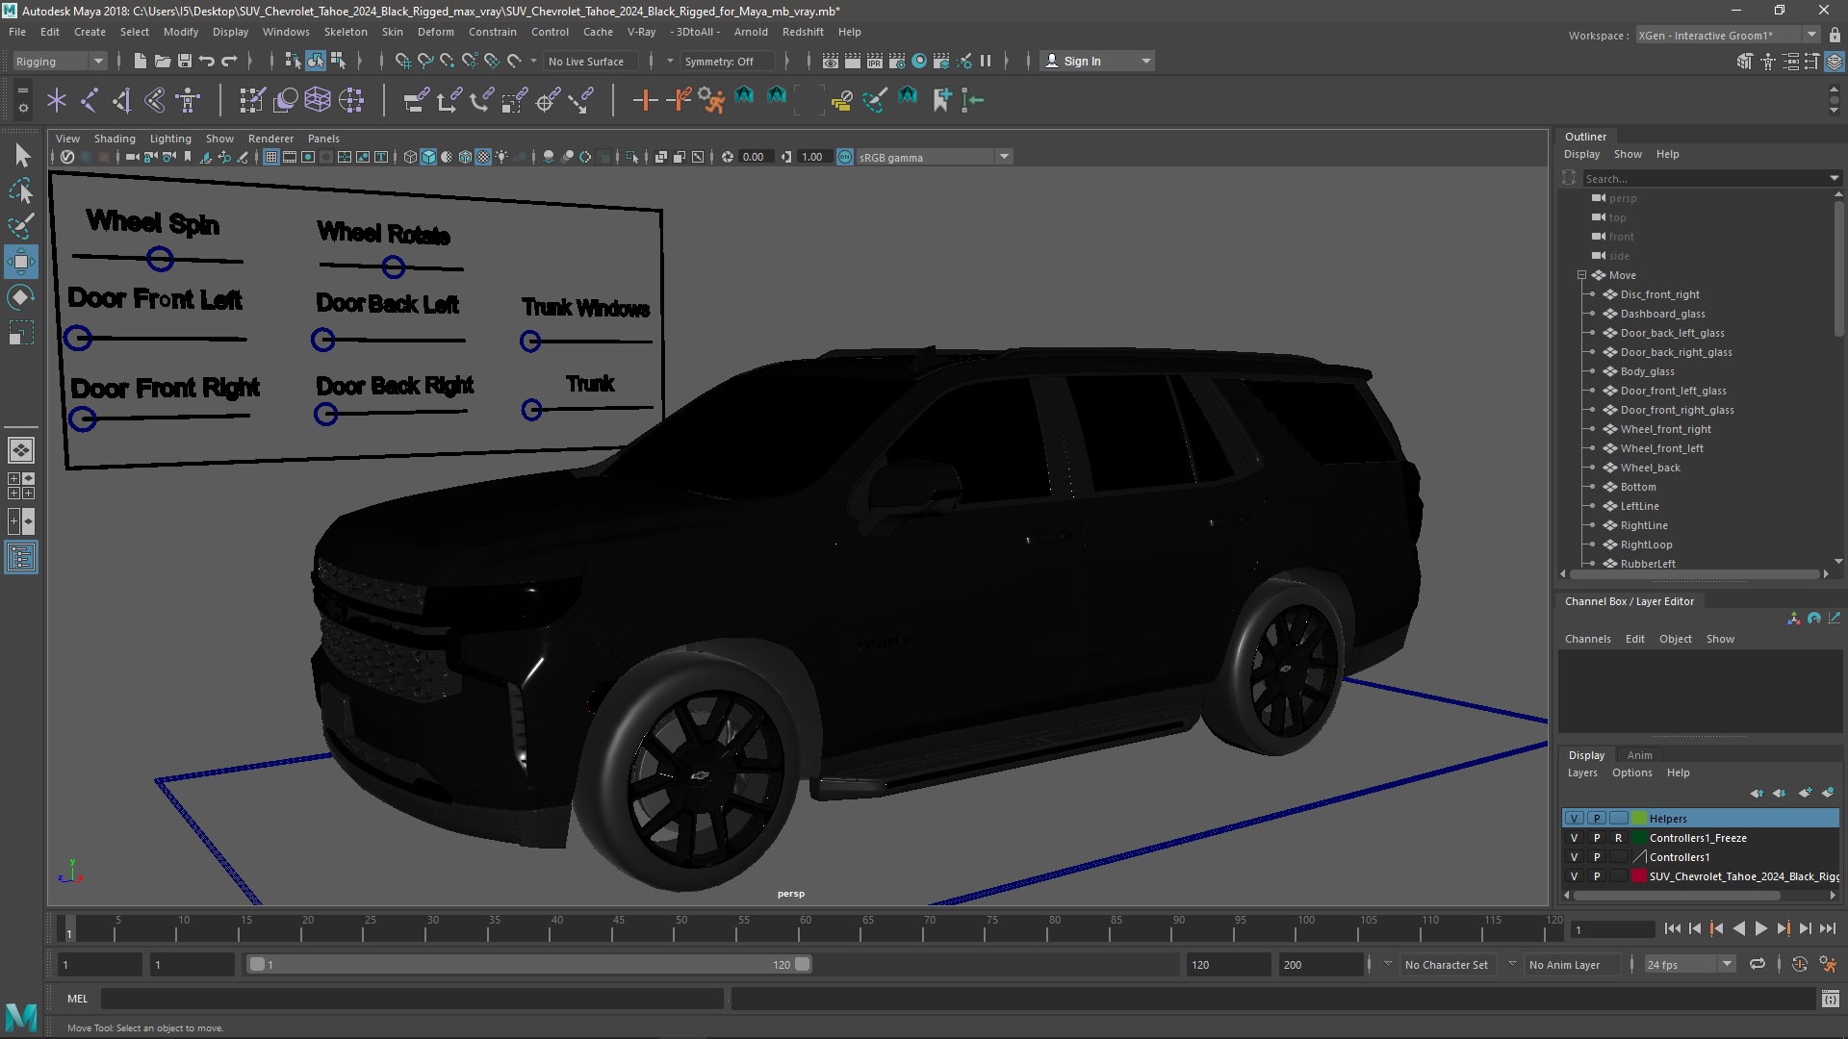Activate the Lasso select tool

[21, 190]
